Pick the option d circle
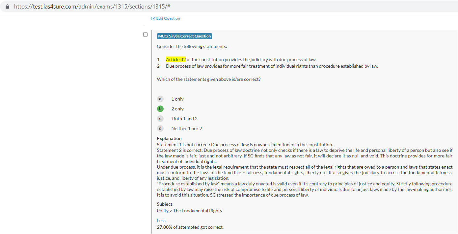The image size is (458, 234). coord(160,129)
